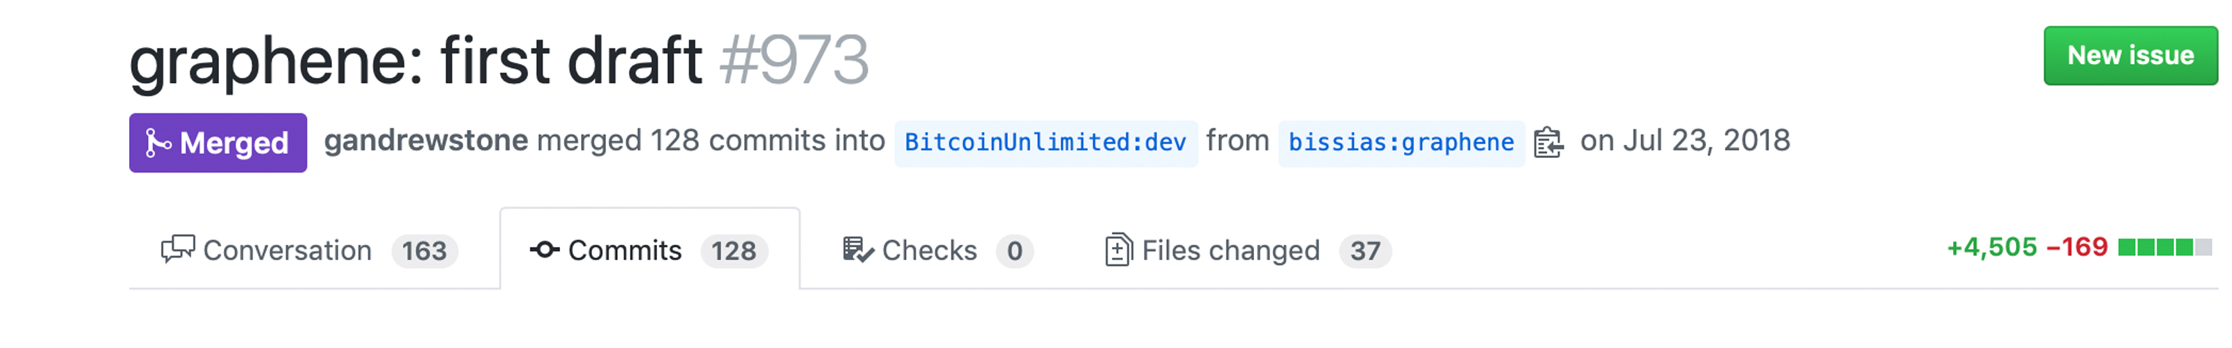Click the Commits node icon
Screen dimensions: 2232x348
(x=544, y=250)
